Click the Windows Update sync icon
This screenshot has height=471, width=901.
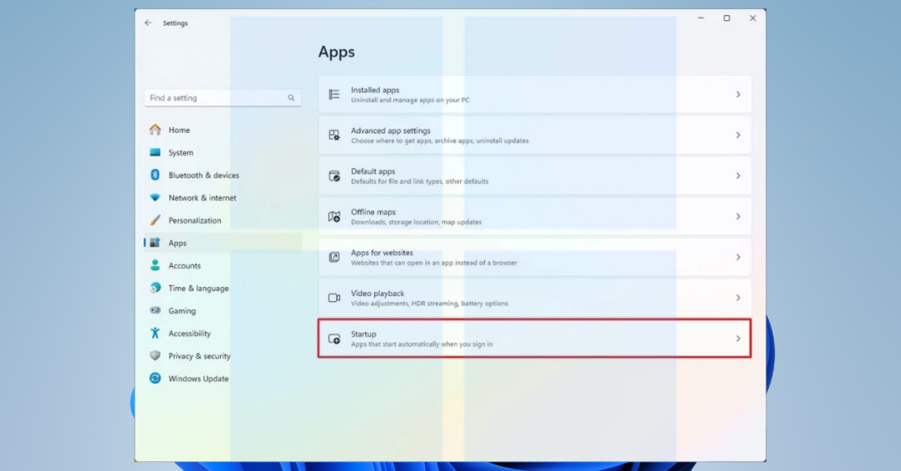[155, 378]
